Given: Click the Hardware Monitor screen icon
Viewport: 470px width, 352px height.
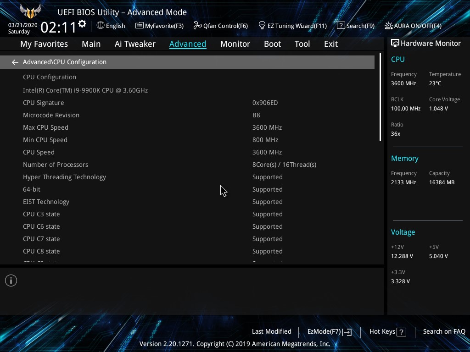Looking at the screenshot, I should [x=395, y=44].
